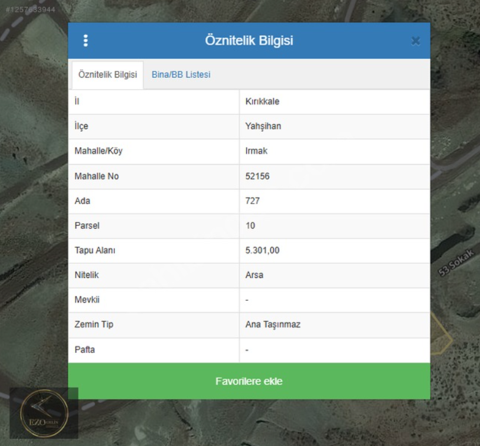This screenshot has height=446, width=480.
Task: Open the three-dot options menu
Action: tap(86, 40)
